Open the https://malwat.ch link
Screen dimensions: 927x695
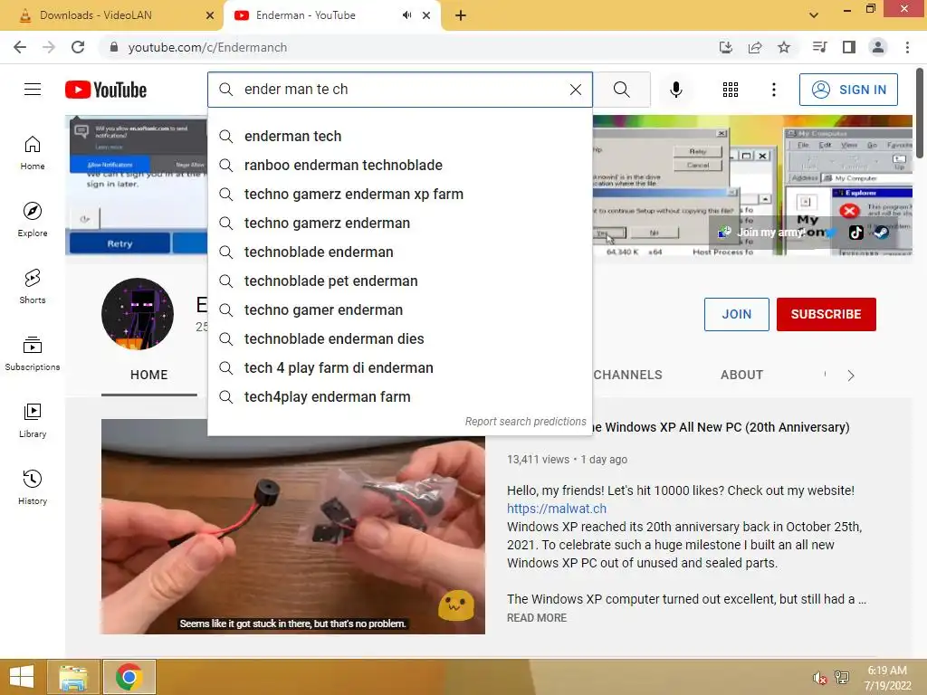pos(557,509)
